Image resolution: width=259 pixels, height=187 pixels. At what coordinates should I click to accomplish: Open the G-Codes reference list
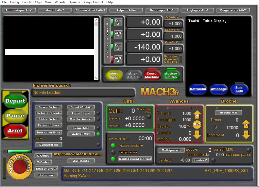(x=43, y=156)
